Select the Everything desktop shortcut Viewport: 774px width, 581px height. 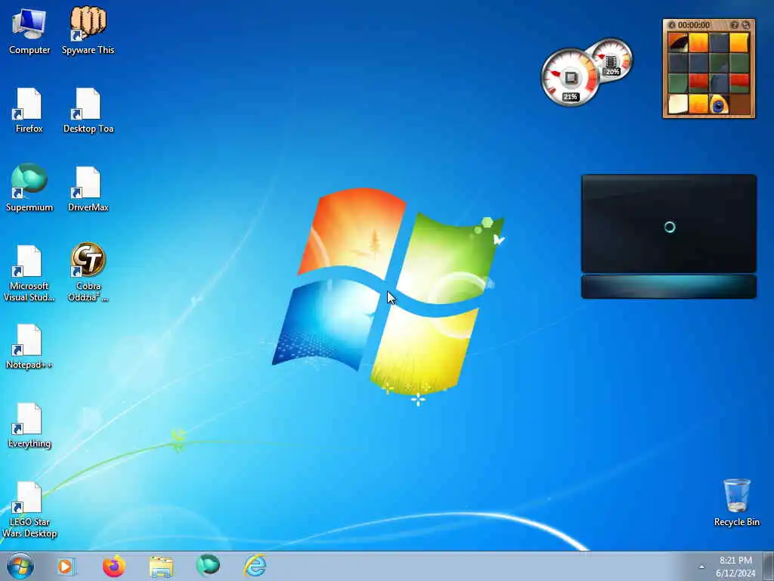[x=29, y=425]
